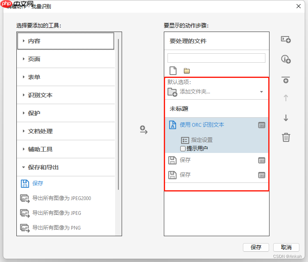Click floppy icon of second 保存 step

tap(172, 175)
